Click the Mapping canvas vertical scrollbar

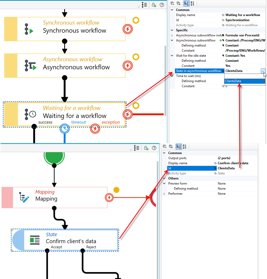tap(158, 220)
